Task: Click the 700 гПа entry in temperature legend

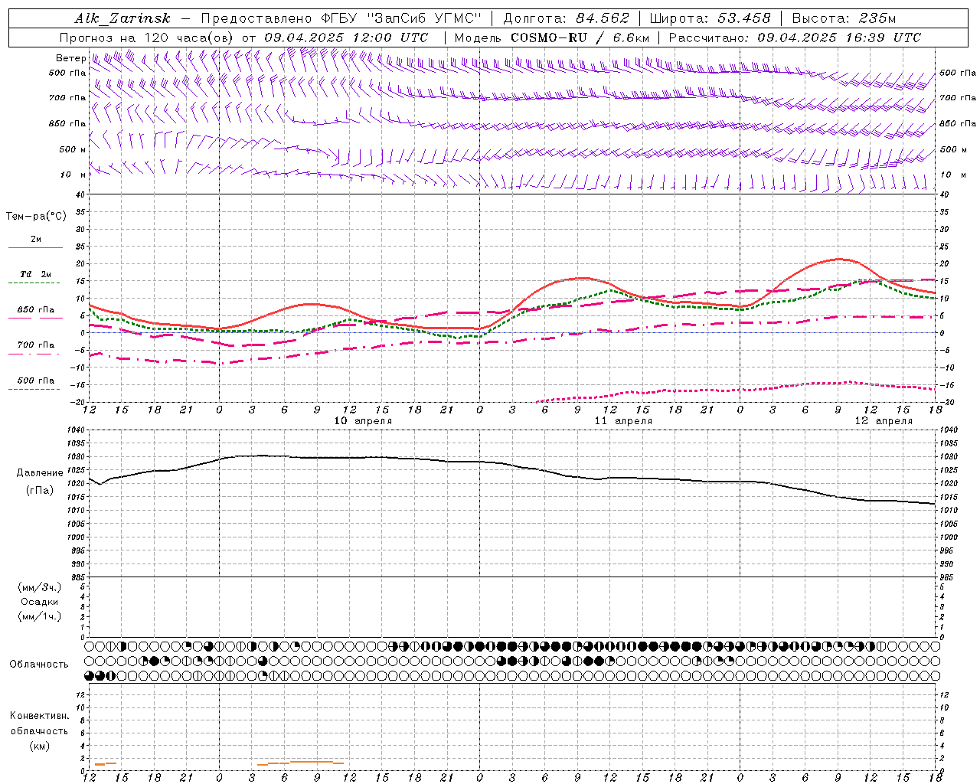Action: [35, 345]
